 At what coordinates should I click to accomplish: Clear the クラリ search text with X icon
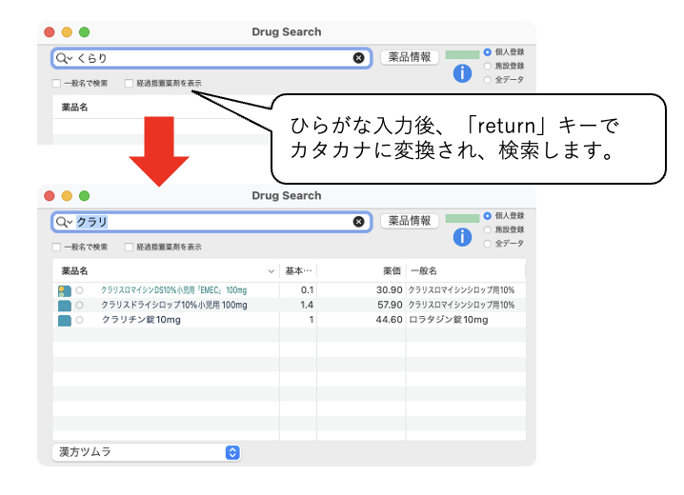359,222
